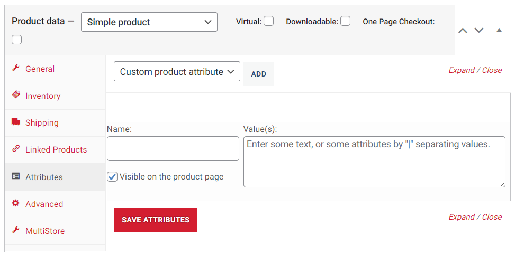The width and height of the screenshot is (515, 255).
Task: Click the Inventory tag icon
Action: click(16, 95)
